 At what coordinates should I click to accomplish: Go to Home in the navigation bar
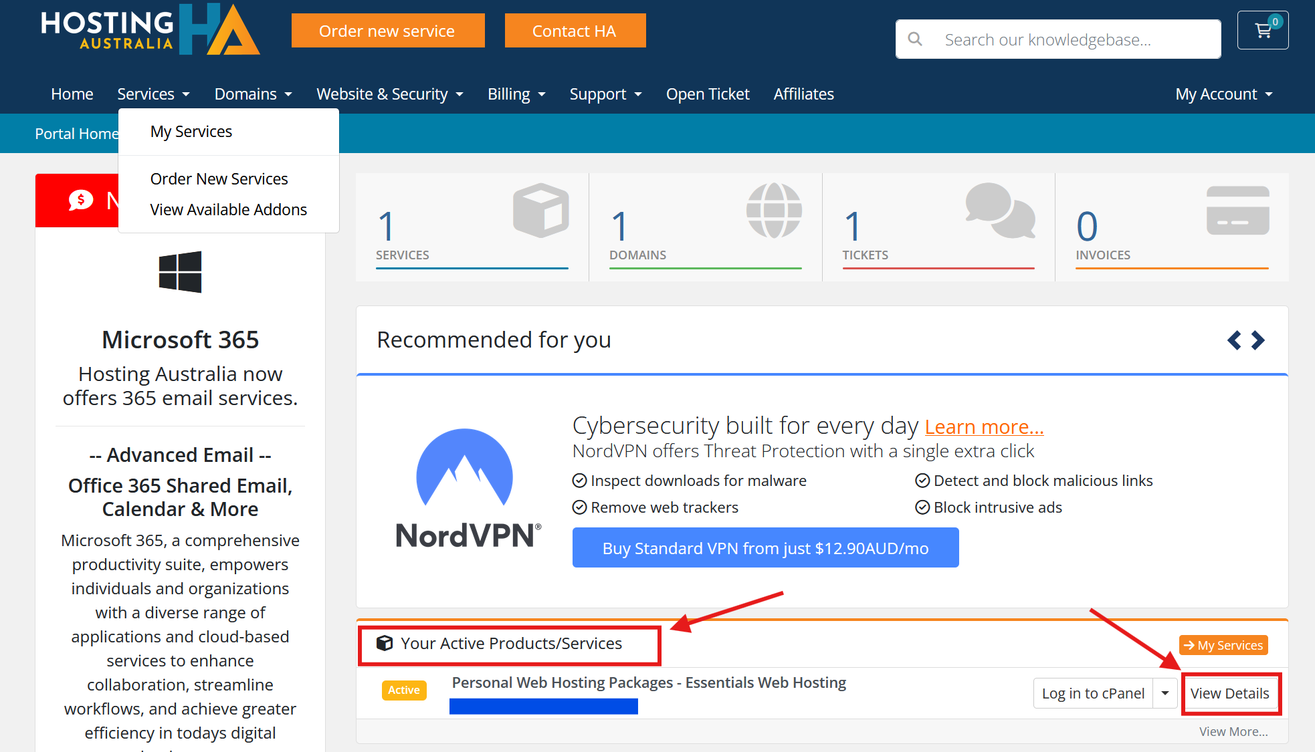[72, 94]
